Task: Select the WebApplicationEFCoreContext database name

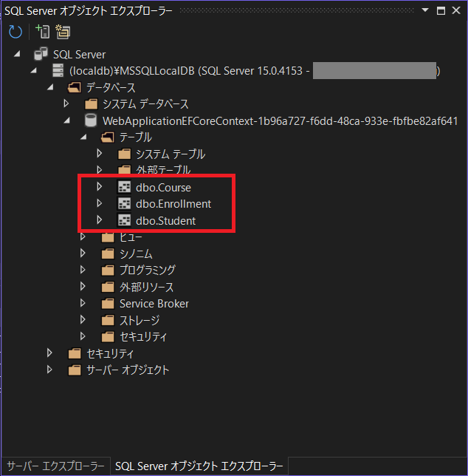Action: pyautogui.click(x=280, y=120)
